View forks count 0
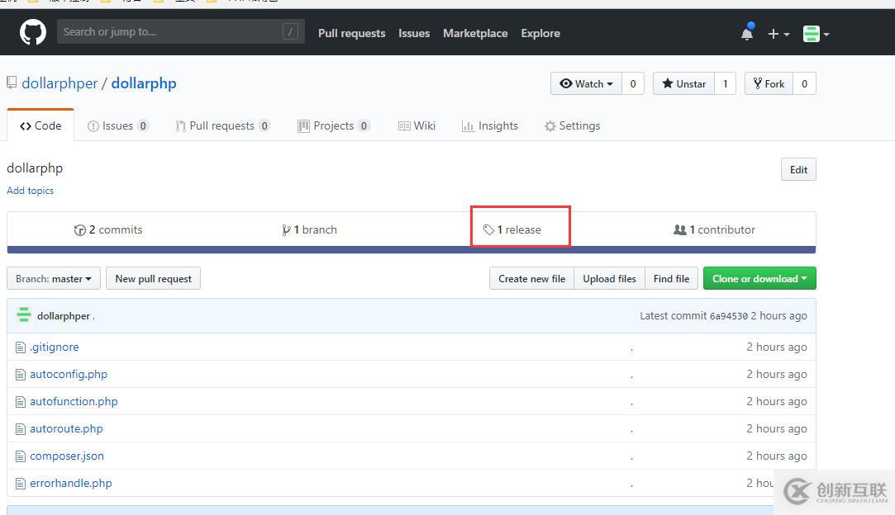The width and height of the screenshot is (895, 515). [x=804, y=84]
